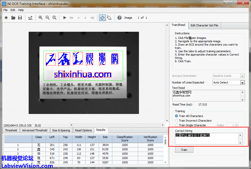Click image viewer scroll up arrow

[167, 25]
